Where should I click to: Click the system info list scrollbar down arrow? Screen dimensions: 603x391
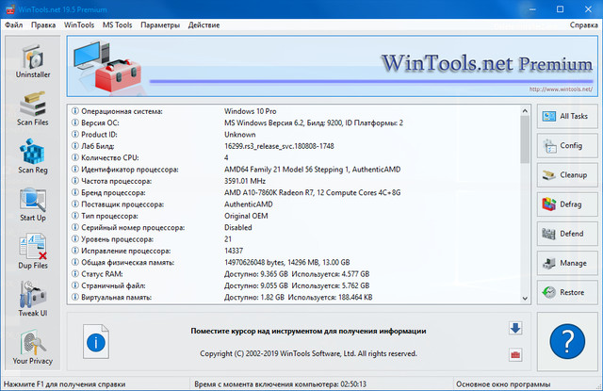525,296
